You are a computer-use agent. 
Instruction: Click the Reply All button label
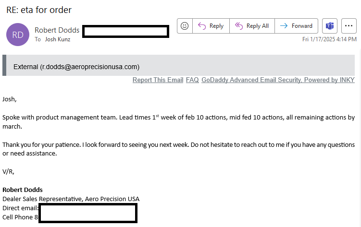257,26
